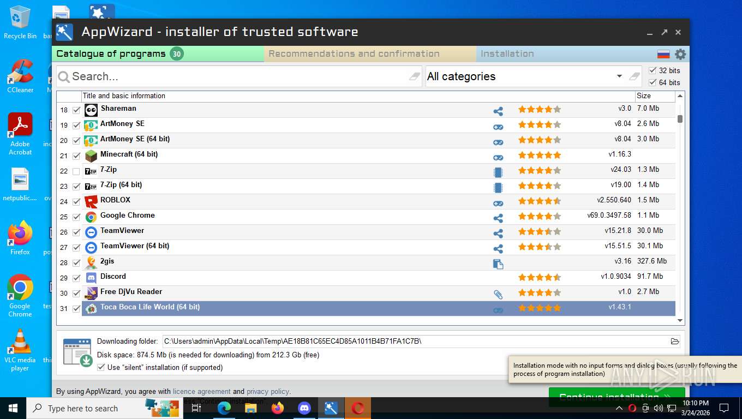The image size is (742, 419).
Task: Uncheck the Google Chrome checkbox
Action: pos(76,217)
